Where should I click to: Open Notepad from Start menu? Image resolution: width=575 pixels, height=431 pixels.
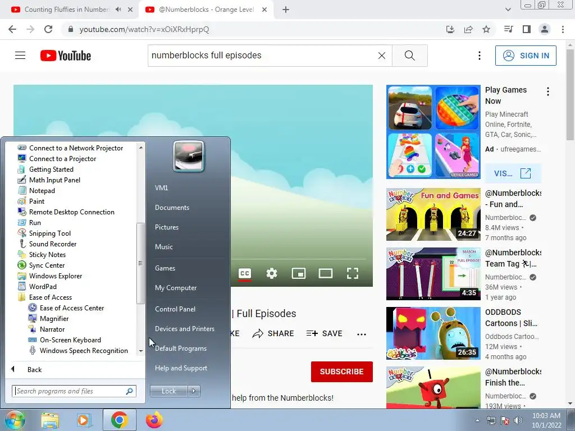[x=42, y=191]
